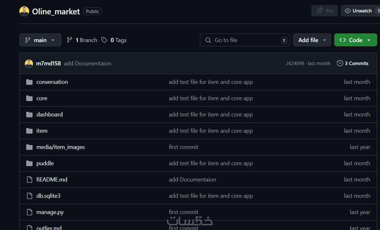This screenshot has width=380, height=230.
Task: Expand the Add file dropdown
Action: pyautogui.click(x=312, y=40)
